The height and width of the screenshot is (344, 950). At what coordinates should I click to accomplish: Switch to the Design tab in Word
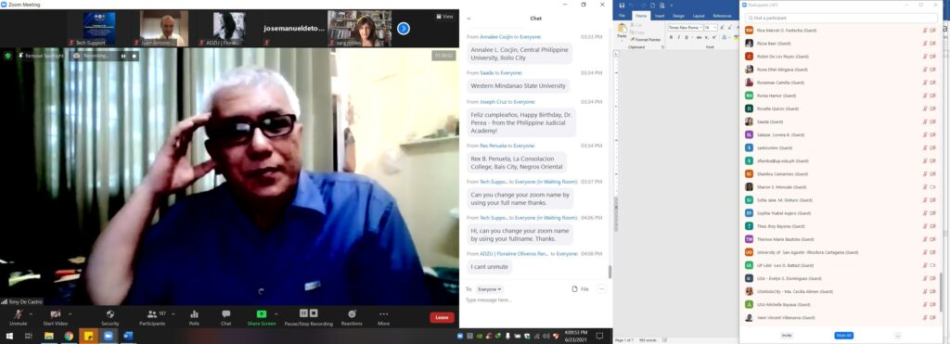tap(678, 16)
